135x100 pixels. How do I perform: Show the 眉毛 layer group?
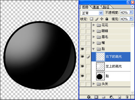[82, 37]
